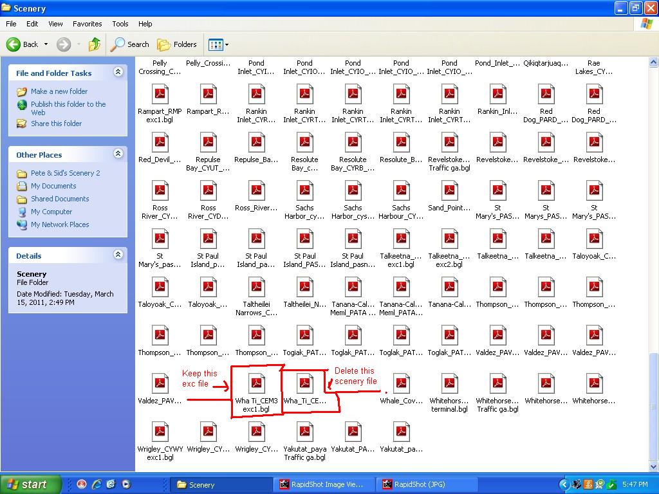Select Yakutat_paya Traffic ga.bgl file icon
659x494 pixels.
click(x=304, y=432)
